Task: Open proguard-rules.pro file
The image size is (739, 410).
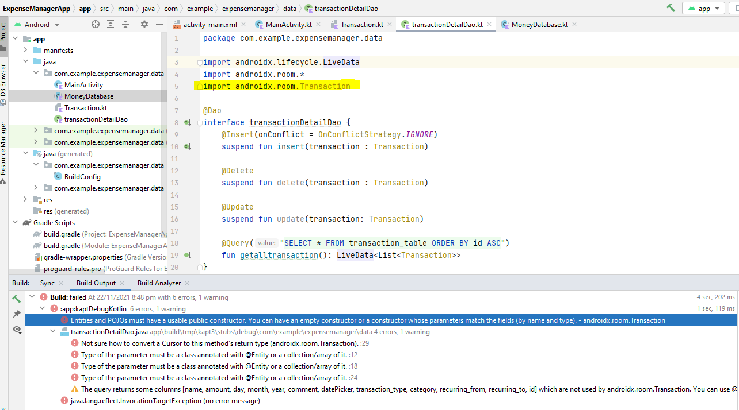Action: [x=101, y=269]
